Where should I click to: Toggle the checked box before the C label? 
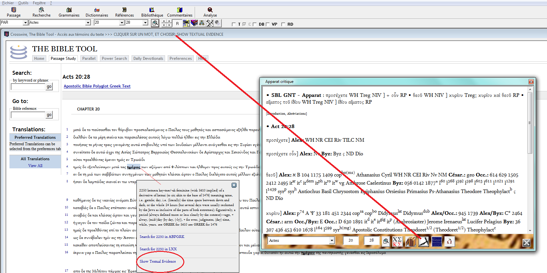pos(244,24)
